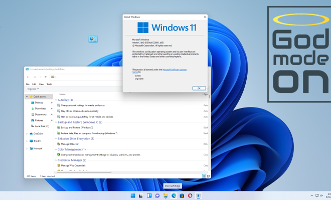Select the 'Manage Web Credentials' item
This screenshot has width=331, height=200.
(x=73, y=165)
